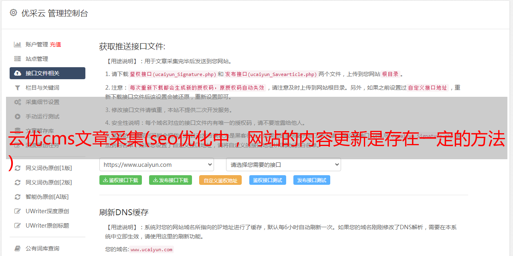Click the edit icon beside UWriter原创标题

click(18, 226)
